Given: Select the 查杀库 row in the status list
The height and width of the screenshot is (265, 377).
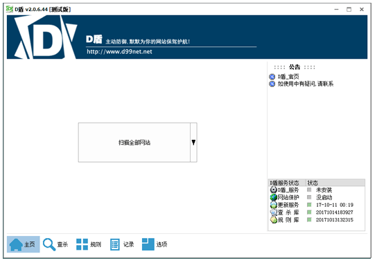Looking at the screenshot, I should [x=317, y=212].
